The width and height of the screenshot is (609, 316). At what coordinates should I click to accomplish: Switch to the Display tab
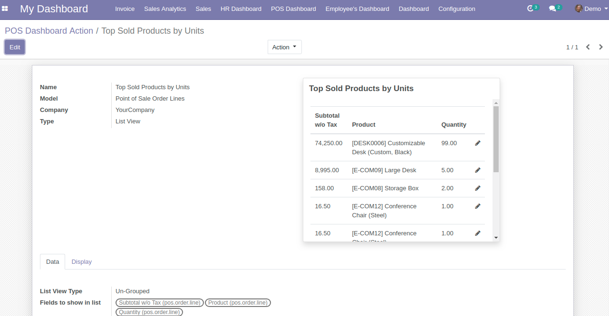(81, 262)
